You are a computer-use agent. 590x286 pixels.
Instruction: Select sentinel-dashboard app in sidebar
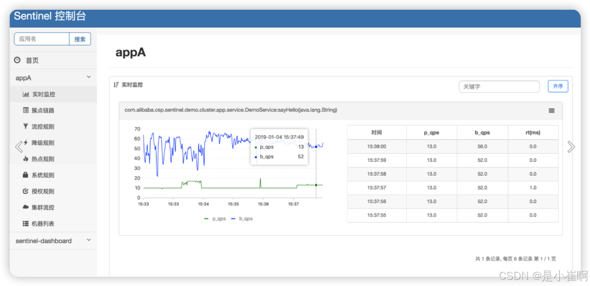pos(43,241)
